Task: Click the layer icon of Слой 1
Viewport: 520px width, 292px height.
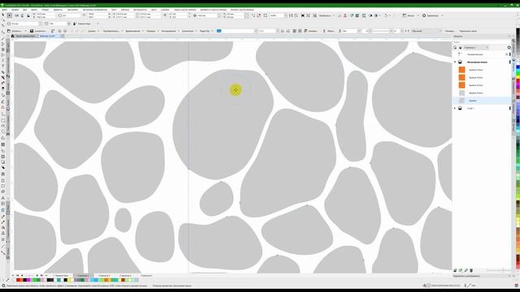Action: pos(460,108)
